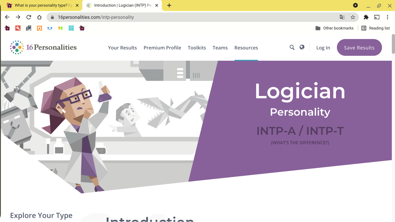Open the red wrench bookmark

[x=18, y=28]
